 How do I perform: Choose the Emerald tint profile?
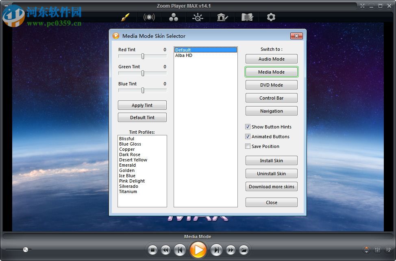coord(128,165)
